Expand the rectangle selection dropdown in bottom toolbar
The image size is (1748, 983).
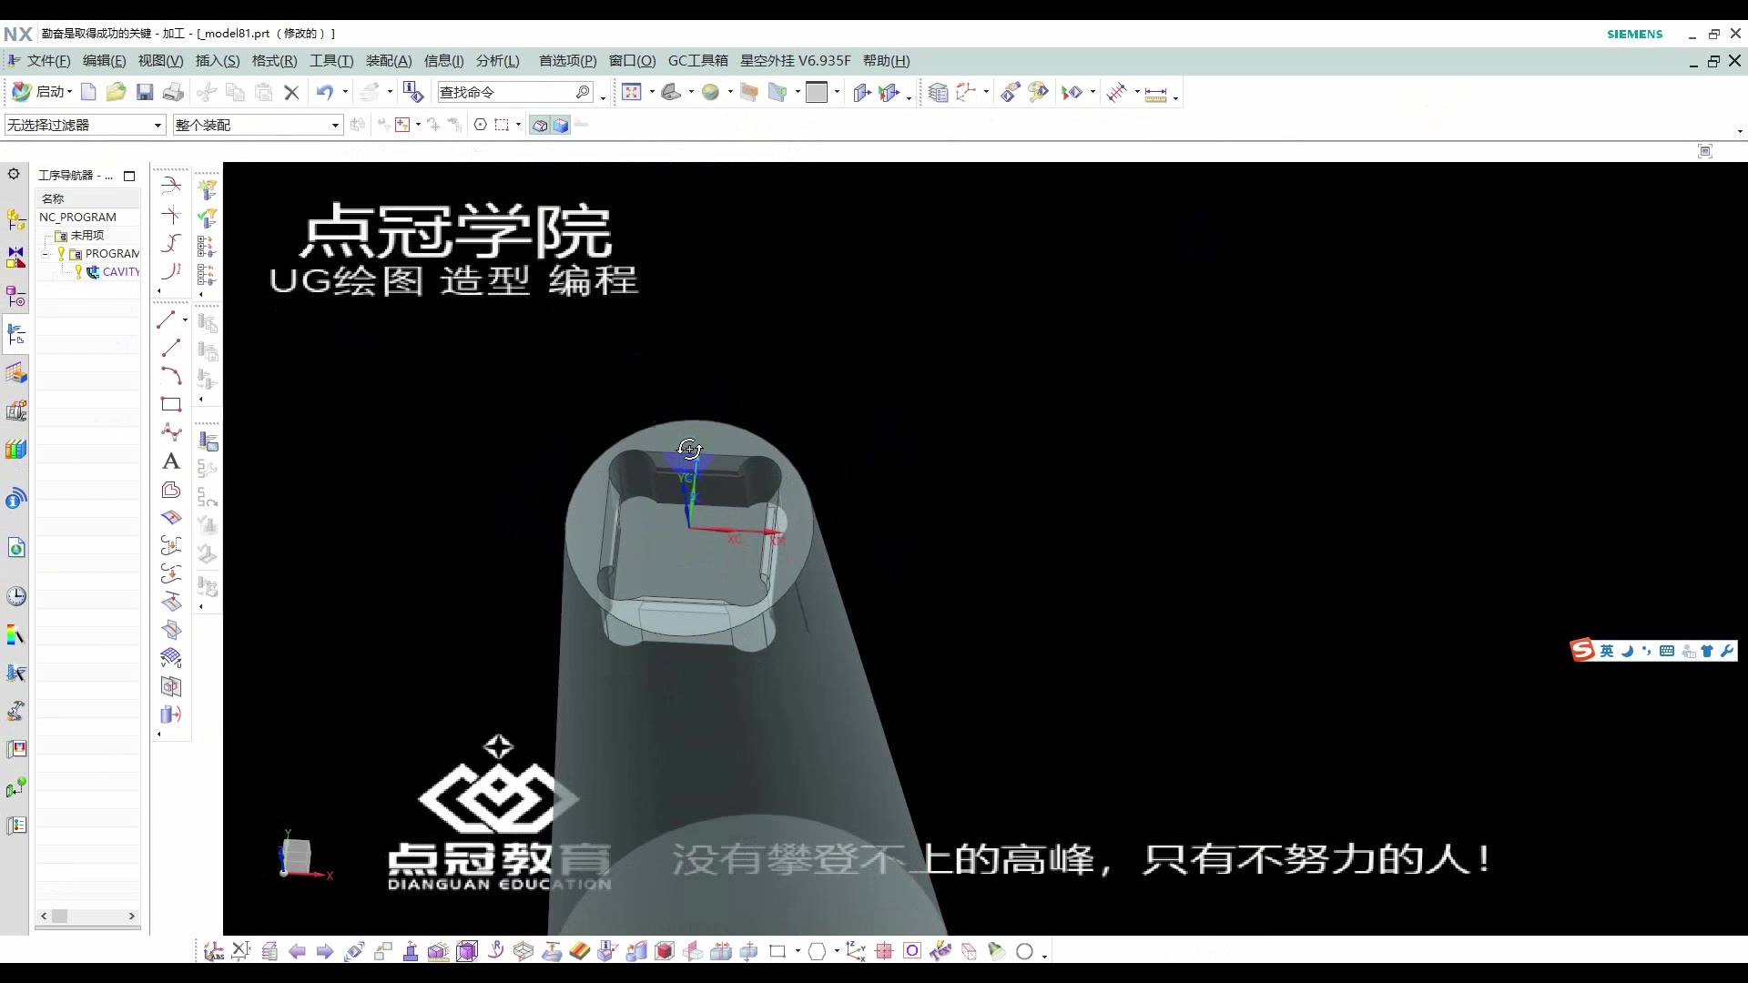(798, 951)
